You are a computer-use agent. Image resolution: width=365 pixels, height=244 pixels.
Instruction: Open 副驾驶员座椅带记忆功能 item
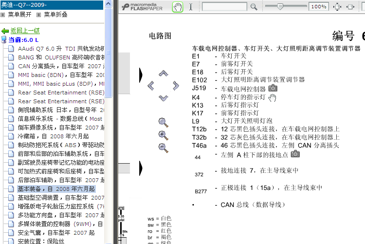click(61, 163)
